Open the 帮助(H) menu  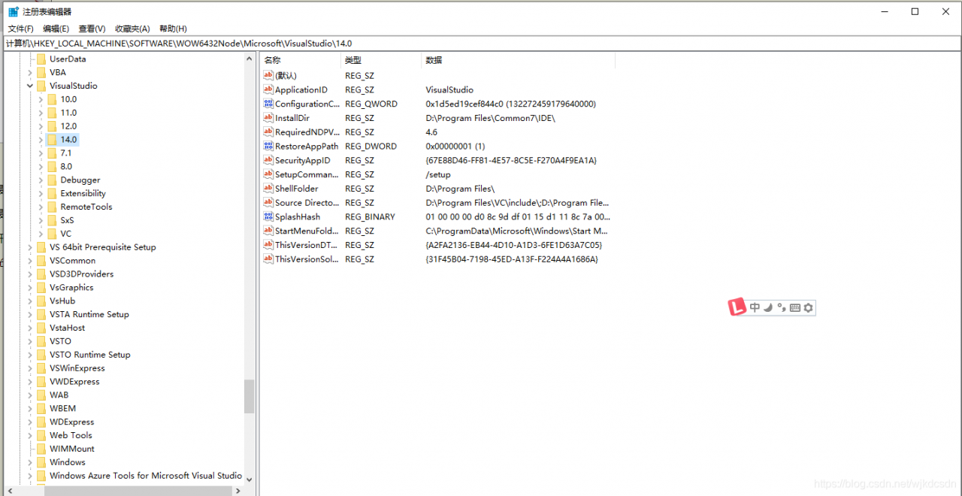pos(173,29)
